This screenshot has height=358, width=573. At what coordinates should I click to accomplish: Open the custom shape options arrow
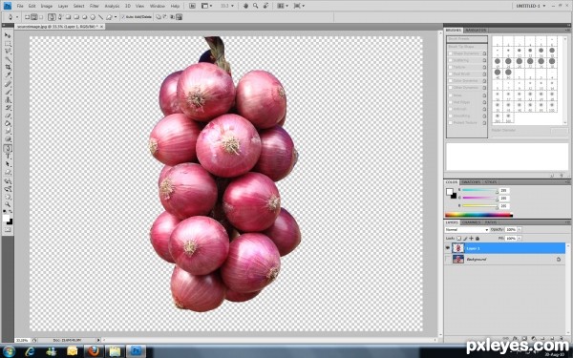point(116,17)
